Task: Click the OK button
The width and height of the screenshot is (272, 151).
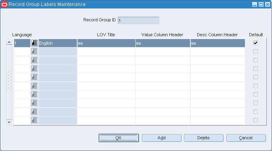Action: tap(119, 138)
